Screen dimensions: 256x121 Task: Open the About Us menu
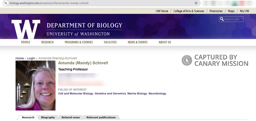[165, 42]
